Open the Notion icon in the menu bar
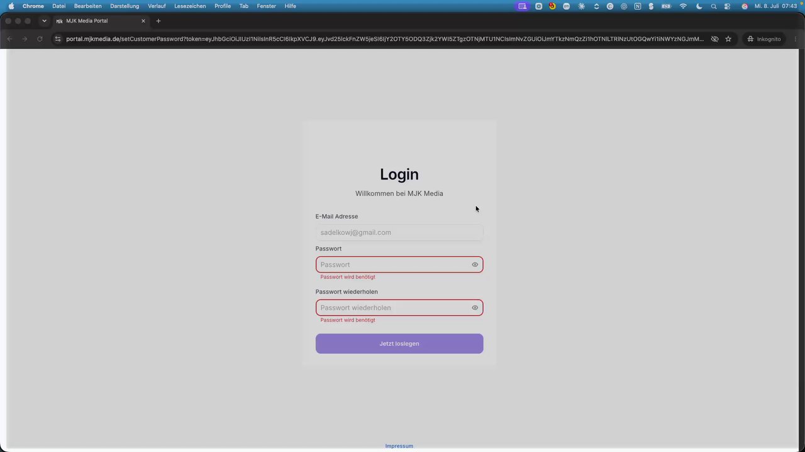 pyautogui.click(x=638, y=6)
